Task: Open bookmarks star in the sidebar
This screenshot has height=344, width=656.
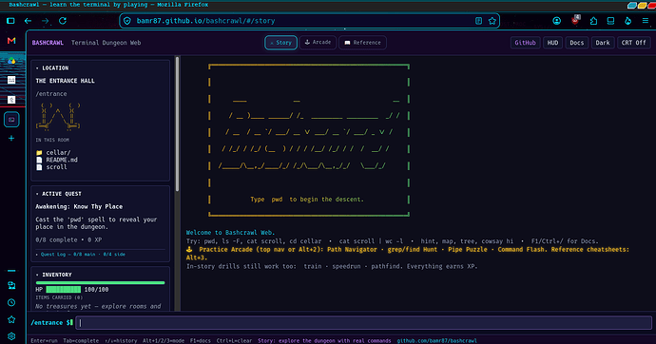Action: click(x=11, y=319)
